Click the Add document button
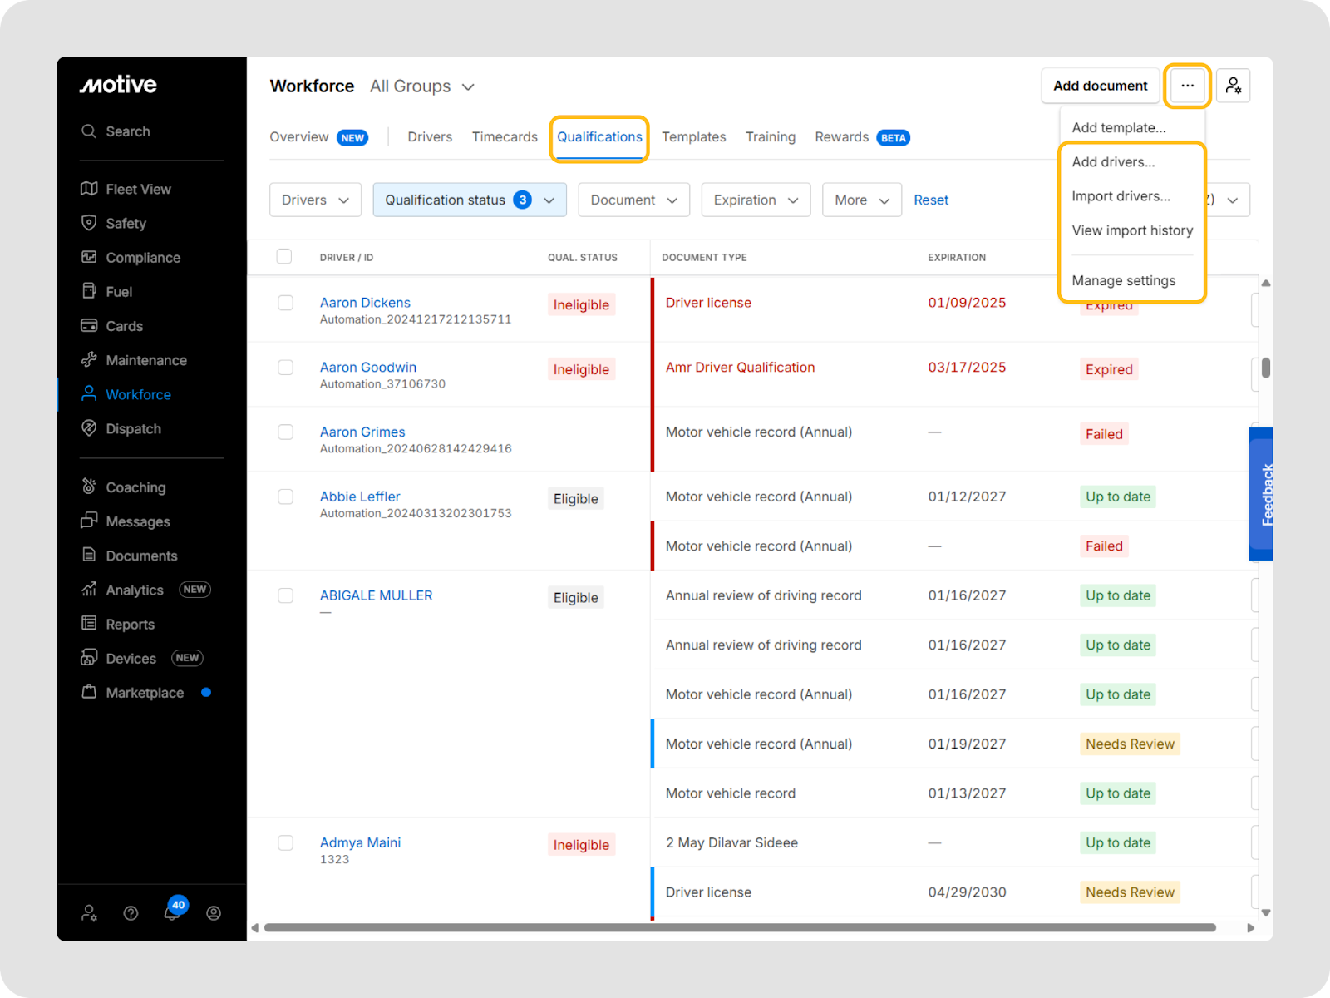Viewport: 1330px width, 998px height. 1100,86
